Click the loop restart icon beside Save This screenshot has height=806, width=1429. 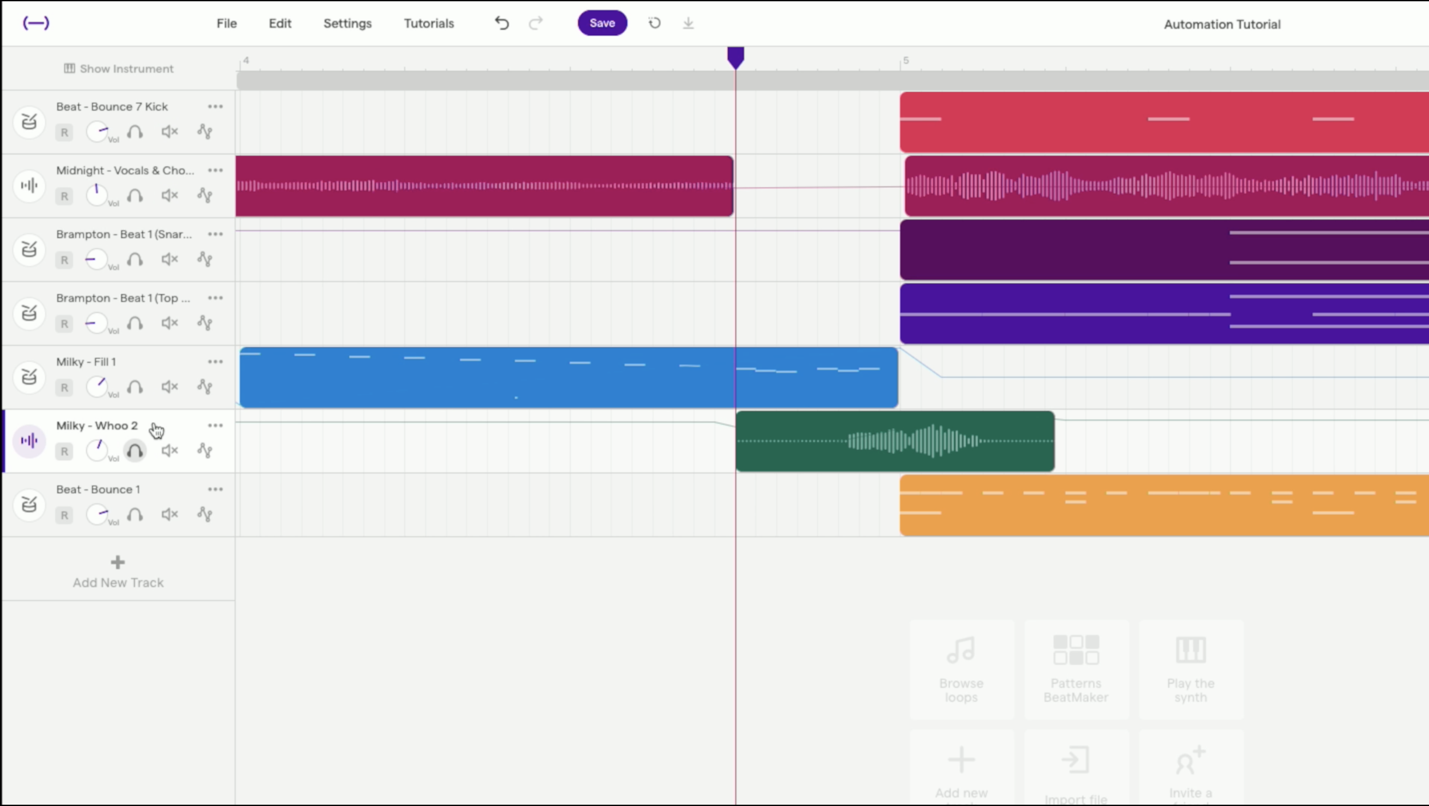tap(654, 23)
